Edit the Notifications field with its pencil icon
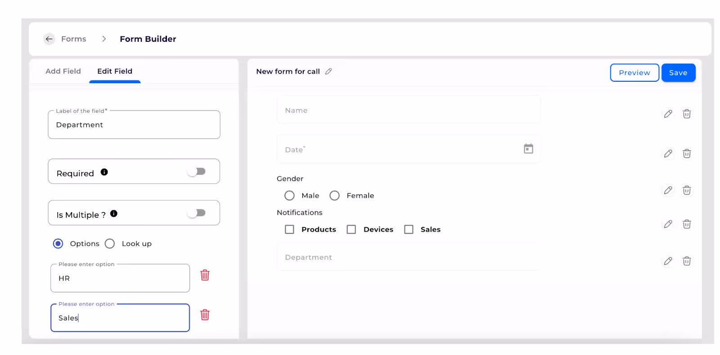 click(668, 224)
